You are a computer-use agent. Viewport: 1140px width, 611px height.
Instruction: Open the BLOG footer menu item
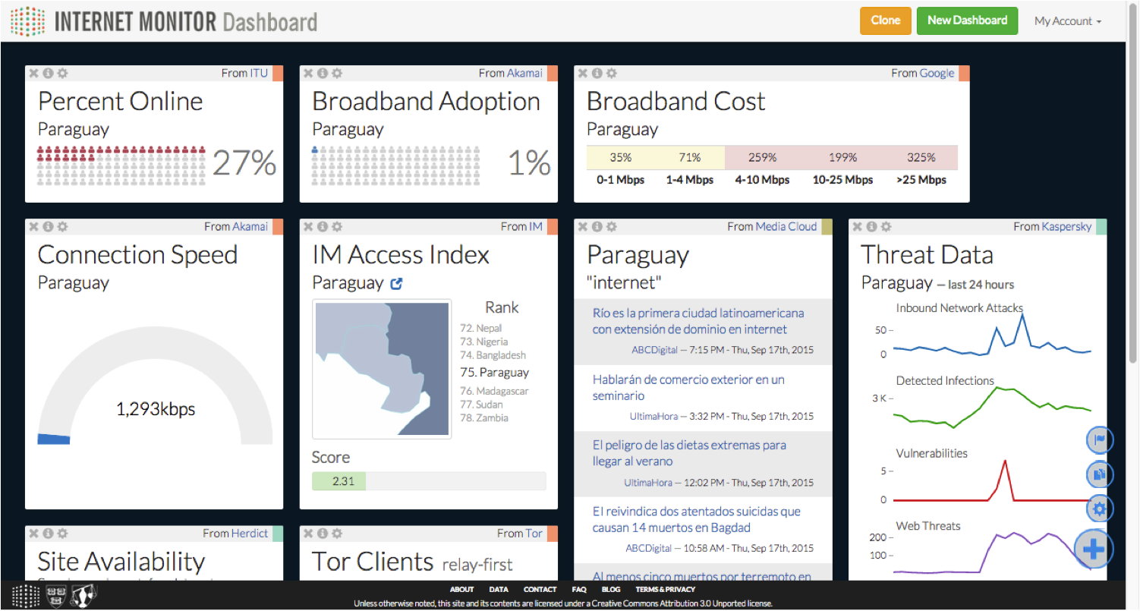[x=610, y=589]
